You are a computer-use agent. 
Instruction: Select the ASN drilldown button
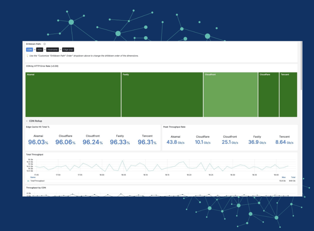coord(40,50)
